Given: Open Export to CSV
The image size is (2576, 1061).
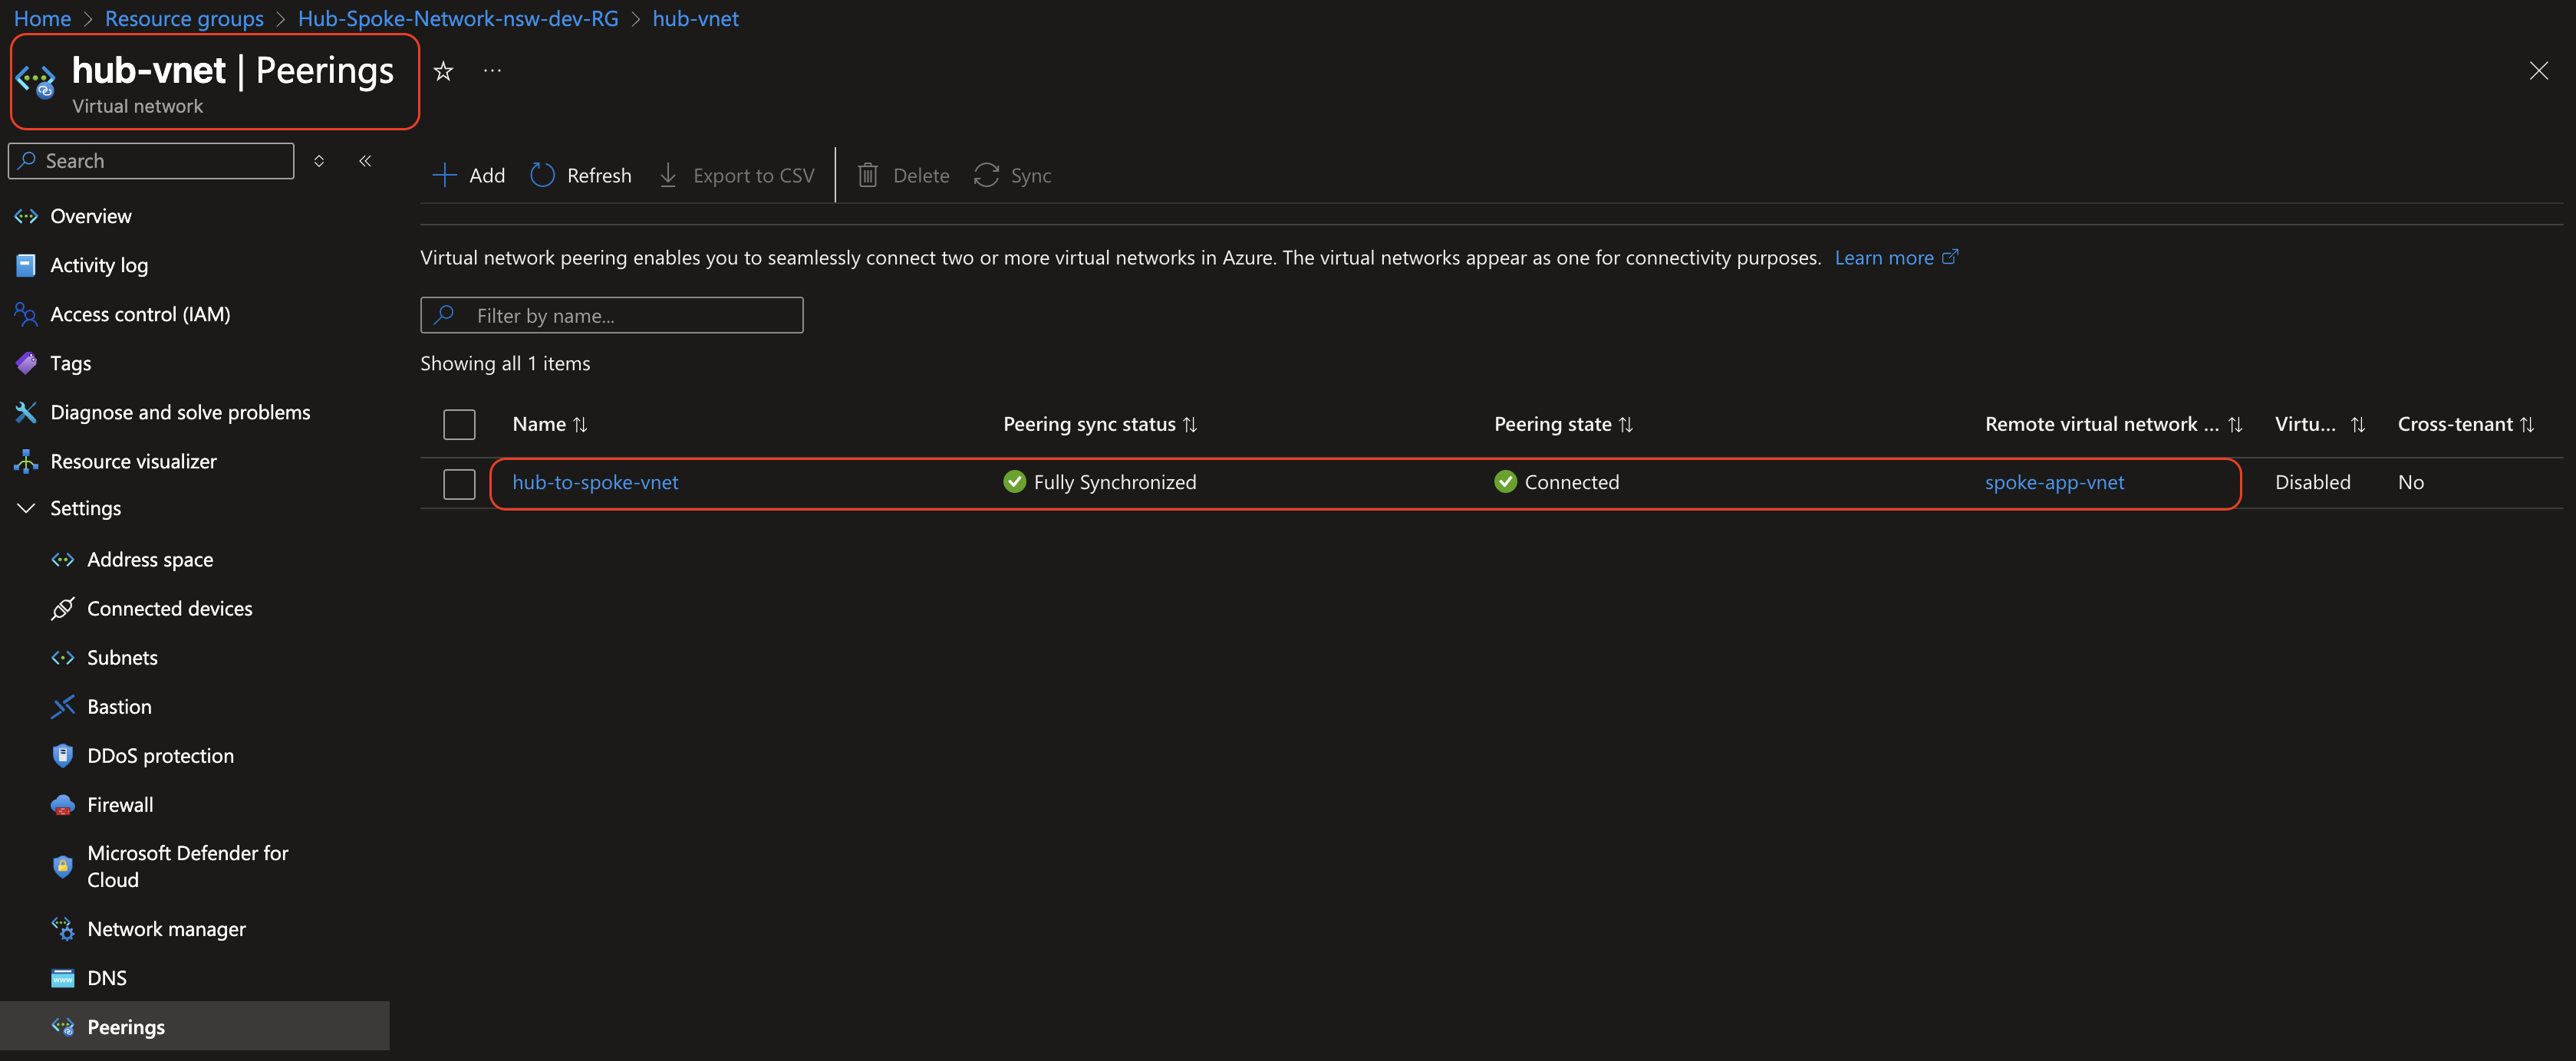Looking at the screenshot, I should pos(737,175).
